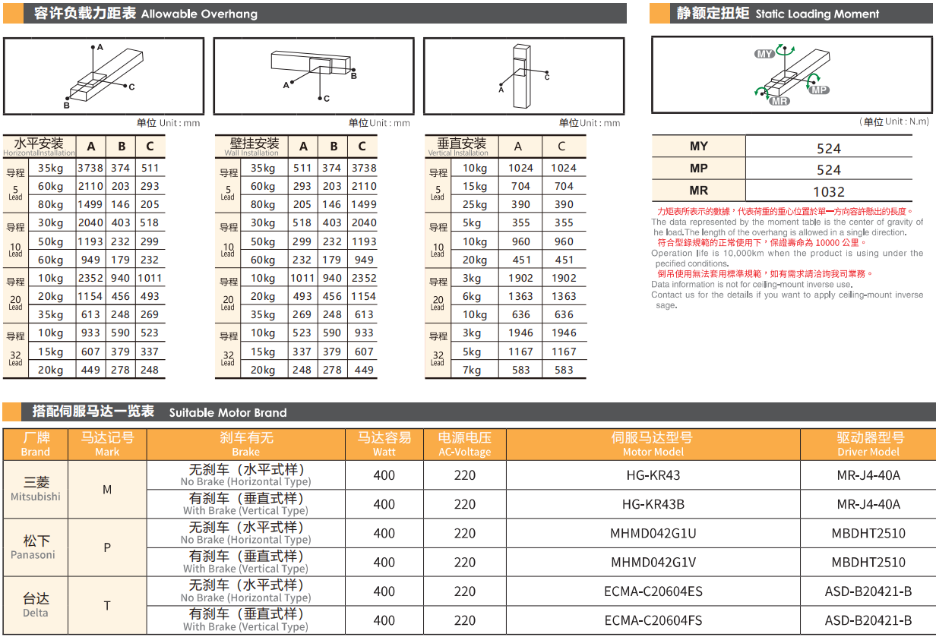Click the horizontal installation overhang diagram
936x637 pixels.
pos(104,76)
